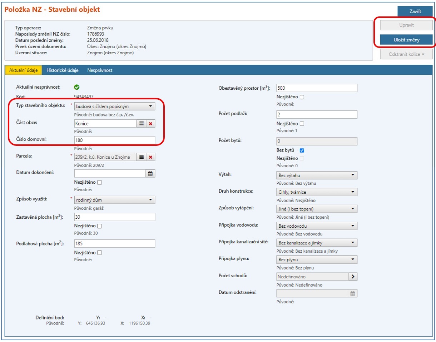The image size is (436, 342).
Task: Open calendar icon for Datum odstranění
Action: (x=352, y=293)
